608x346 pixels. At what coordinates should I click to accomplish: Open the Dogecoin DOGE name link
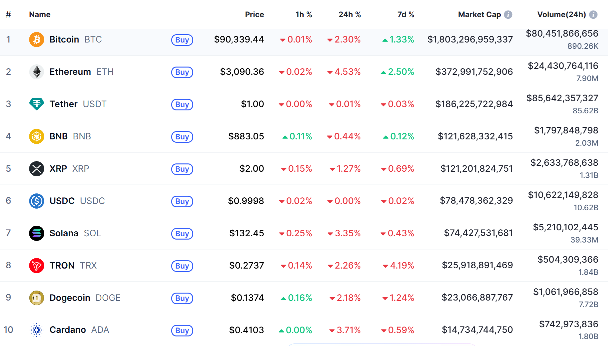coord(85,298)
